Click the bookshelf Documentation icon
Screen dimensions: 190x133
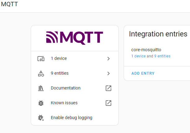(x=41, y=88)
